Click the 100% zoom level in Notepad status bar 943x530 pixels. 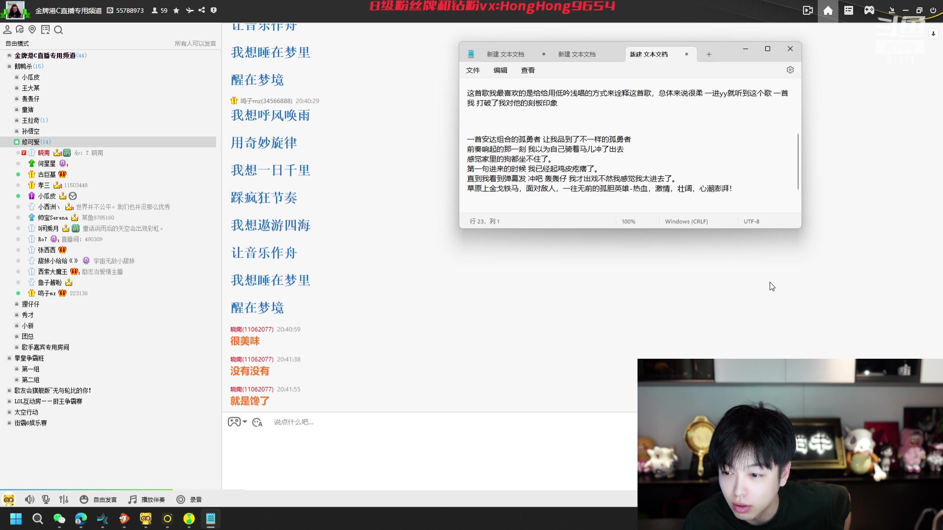[x=628, y=221]
